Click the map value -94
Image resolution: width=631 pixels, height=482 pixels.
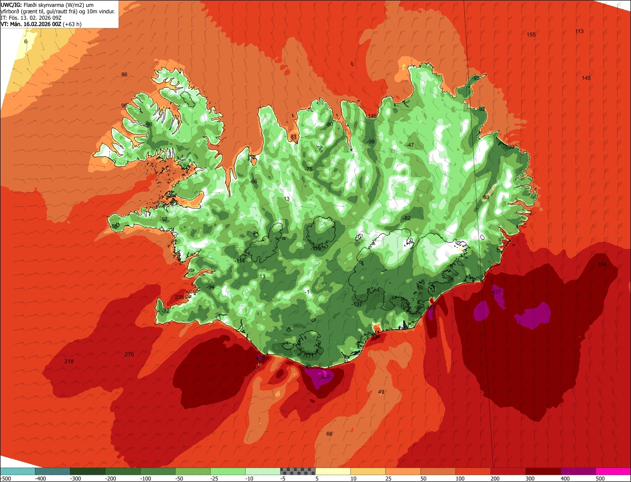[x=210, y=287]
